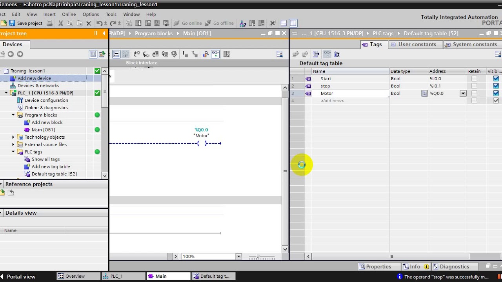Click the Upload from device icon

tap(148, 23)
